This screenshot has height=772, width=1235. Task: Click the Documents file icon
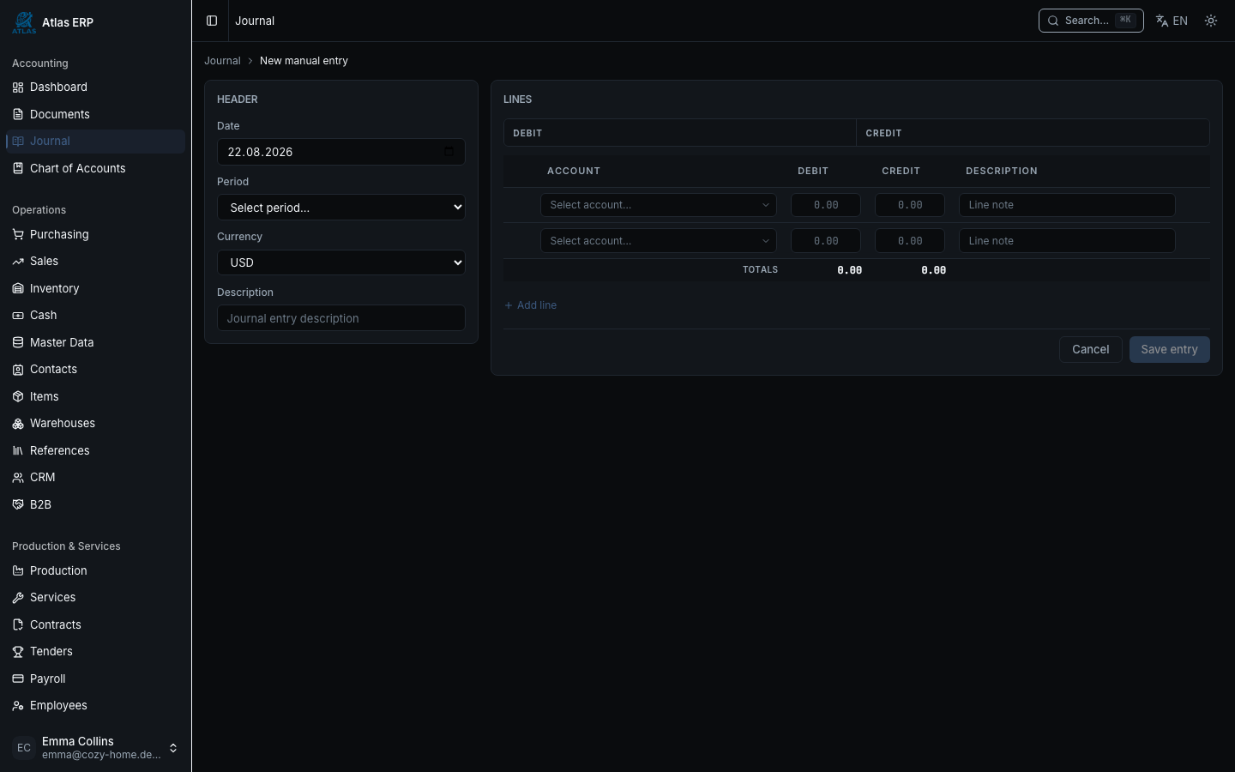pos(18,114)
